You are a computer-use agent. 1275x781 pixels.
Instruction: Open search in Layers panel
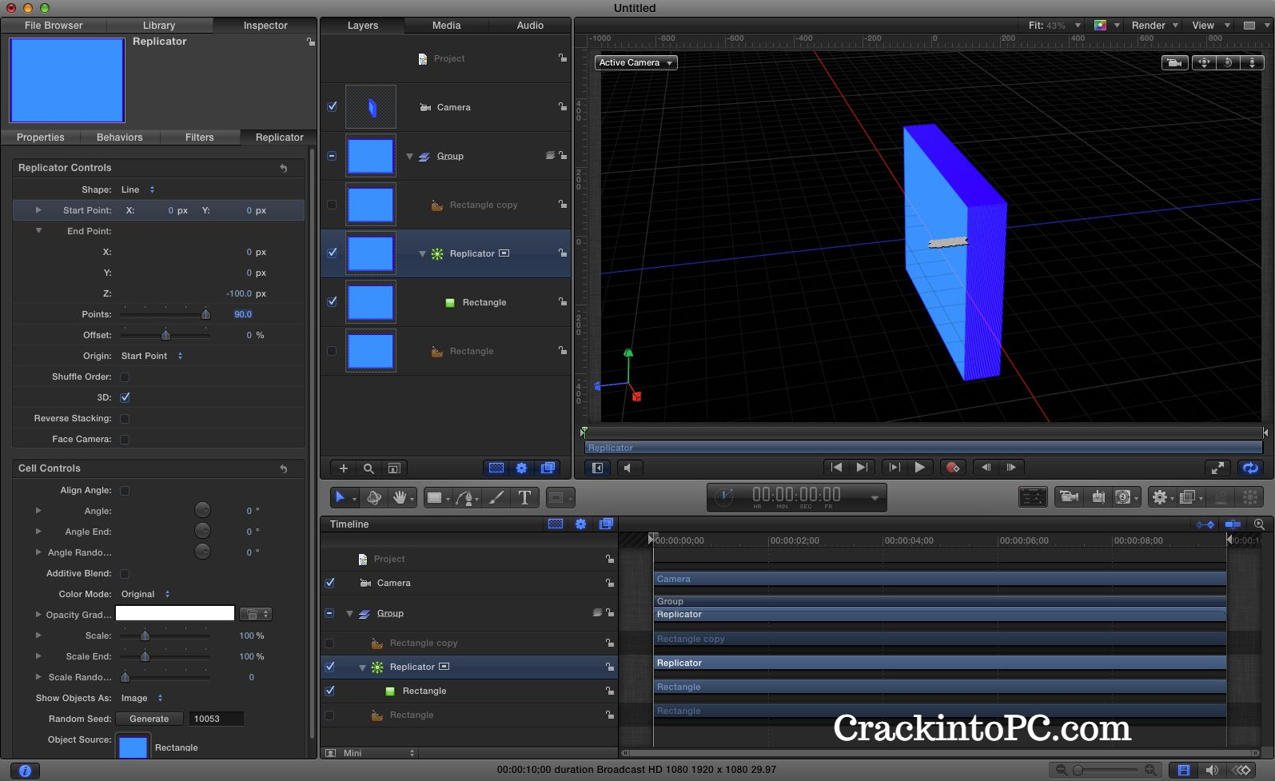(x=369, y=468)
